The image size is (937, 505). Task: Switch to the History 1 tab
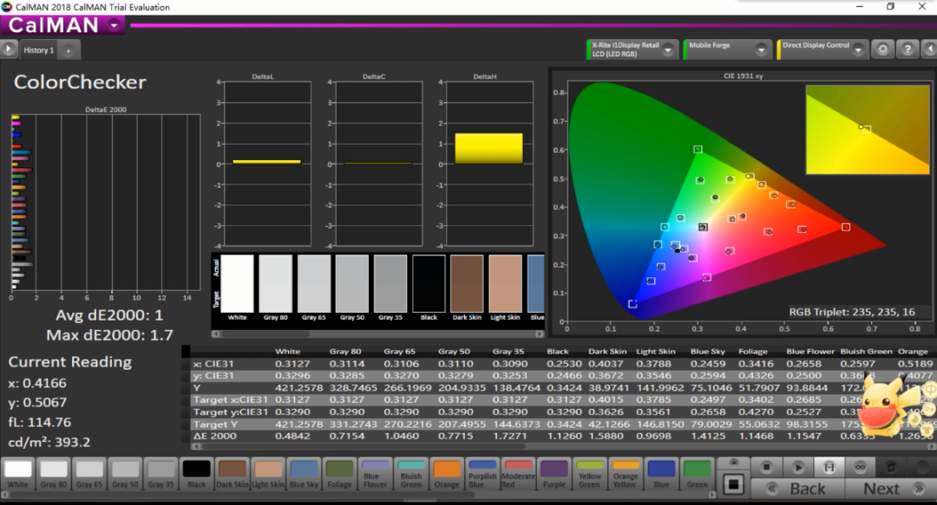click(38, 50)
